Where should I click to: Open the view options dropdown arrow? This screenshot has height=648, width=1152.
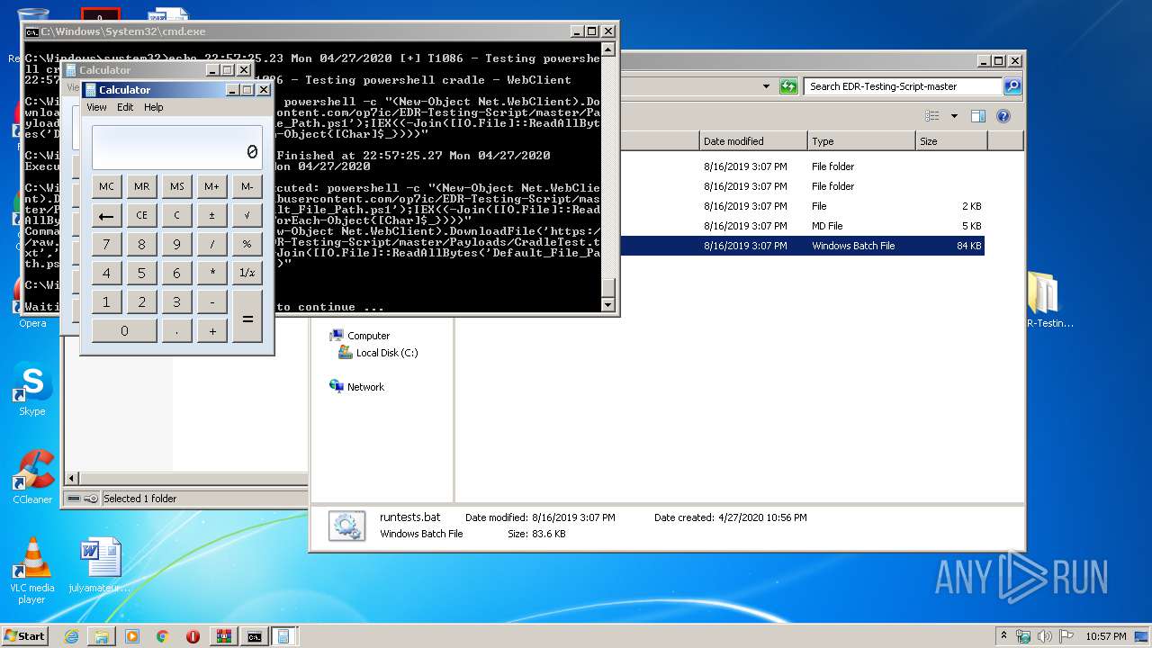(952, 116)
